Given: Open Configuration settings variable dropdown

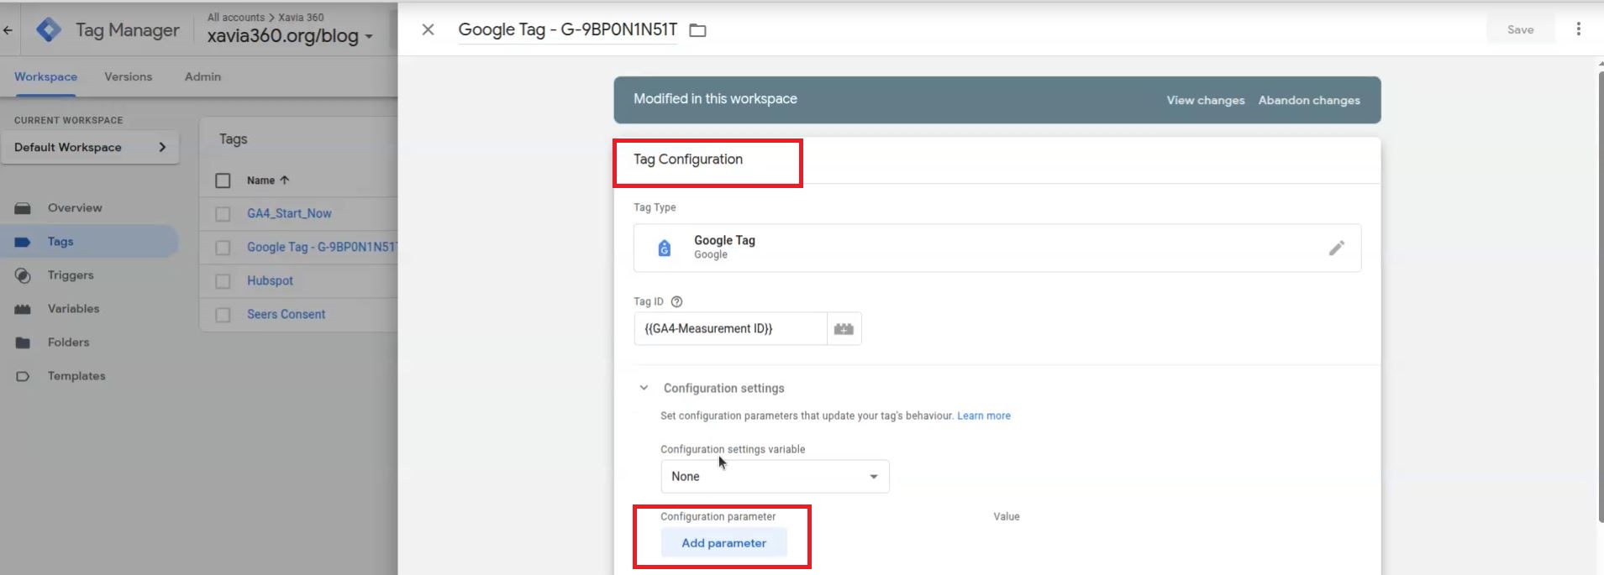Looking at the screenshot, I should pos(775,476).
